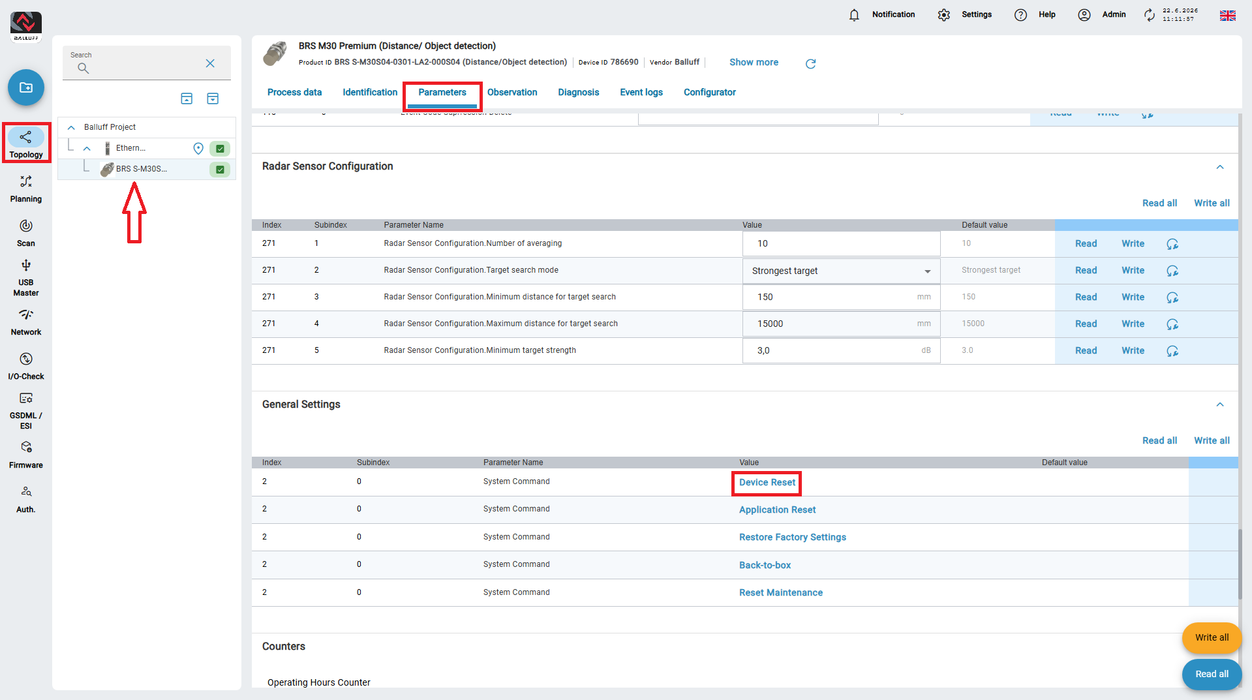The height and width of the screenshot is (700, 1252).
Task: Toggle the green checkbox for BRS S-M30S device
Action: point(220,170)
